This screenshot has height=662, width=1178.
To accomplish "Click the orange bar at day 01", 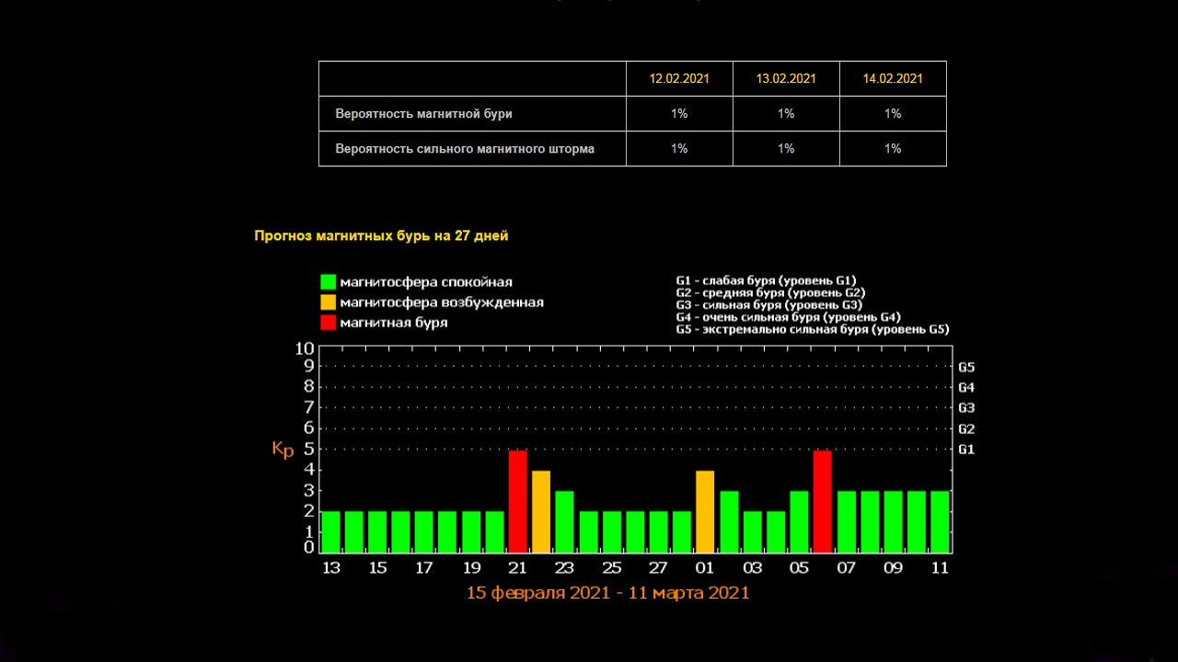I will (705, 511).
